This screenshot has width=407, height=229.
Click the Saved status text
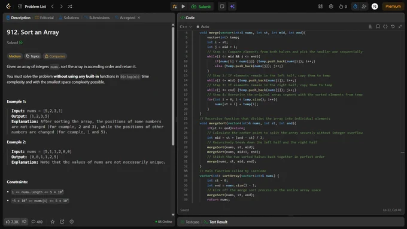point(184,210)
